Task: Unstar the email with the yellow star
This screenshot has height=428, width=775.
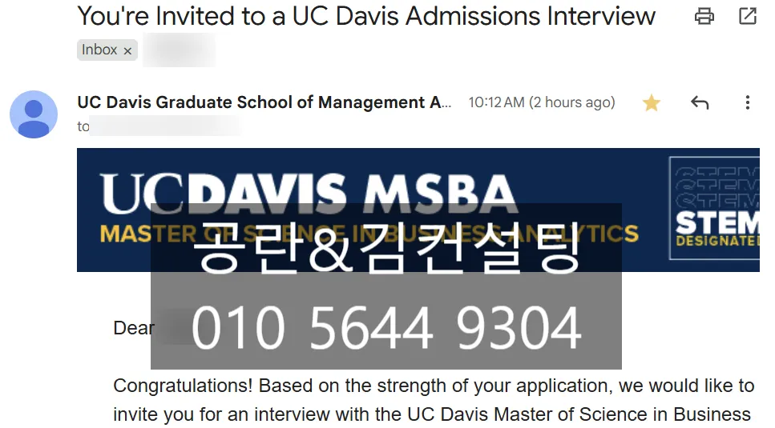Action: click(x=652, y=103)
